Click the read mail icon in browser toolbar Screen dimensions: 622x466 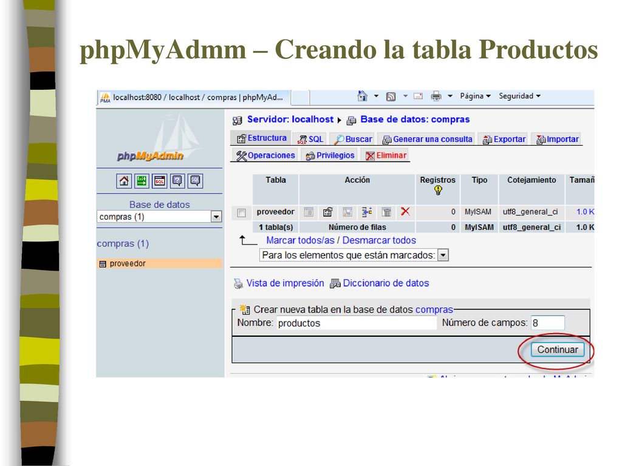tap(418, 96)
